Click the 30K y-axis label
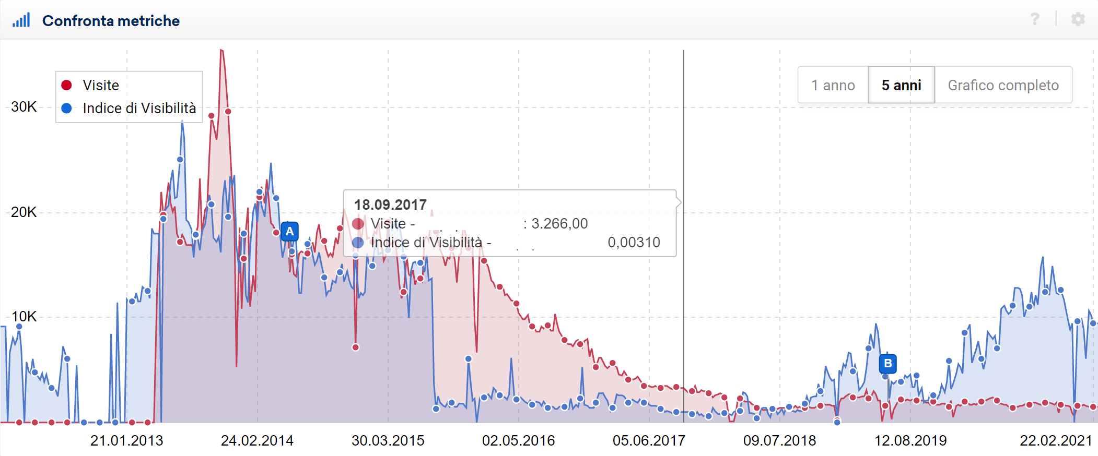Screen dimensions: 1098x456 tap(24, 107)
